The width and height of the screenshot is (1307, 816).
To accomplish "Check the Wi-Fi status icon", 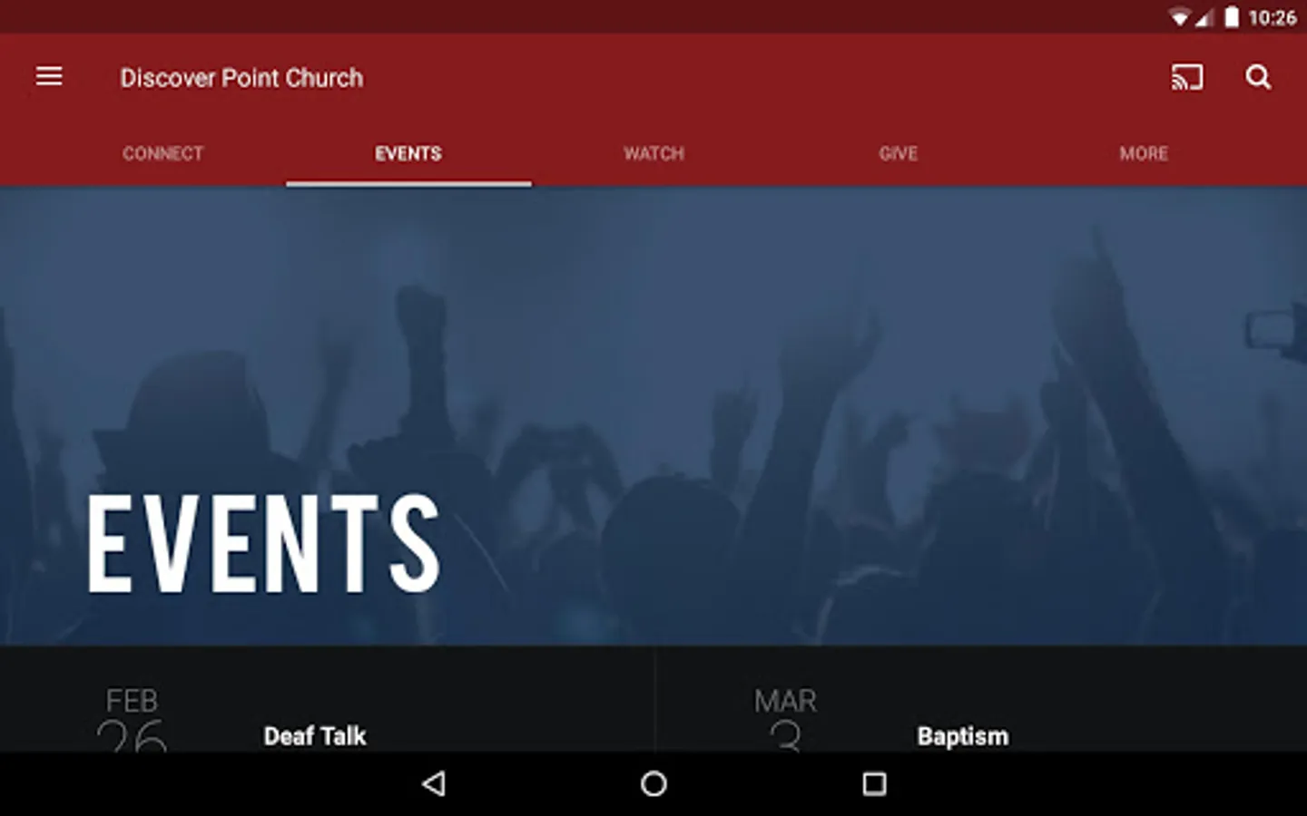I will coord(1179,17).
